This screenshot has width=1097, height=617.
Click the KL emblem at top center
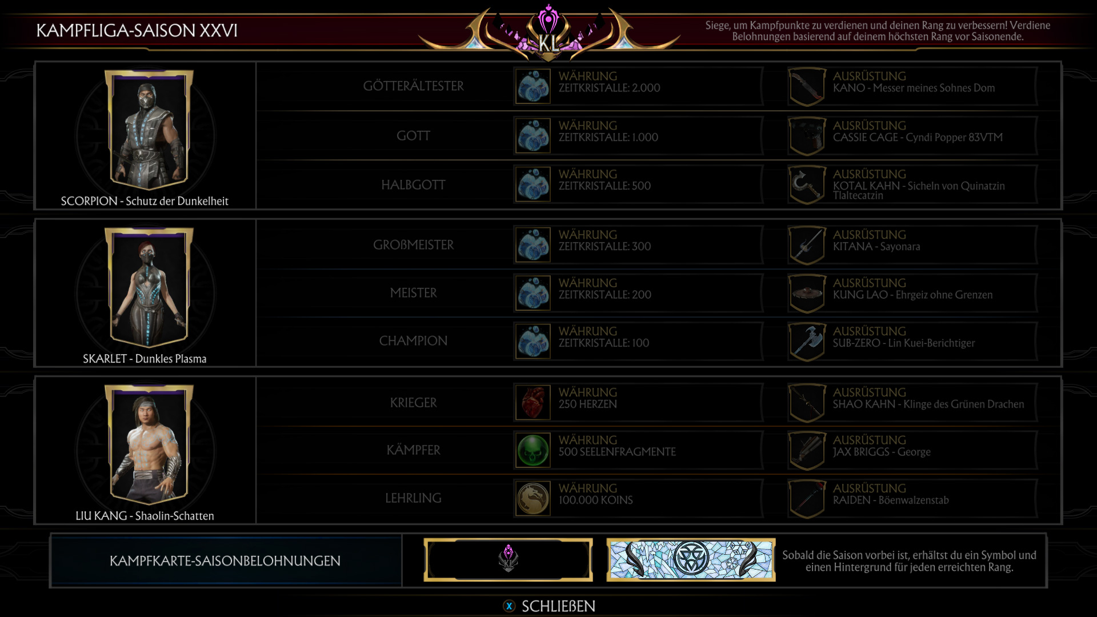(x=548, y=33)
